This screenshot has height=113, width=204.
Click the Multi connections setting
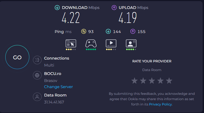49,65
